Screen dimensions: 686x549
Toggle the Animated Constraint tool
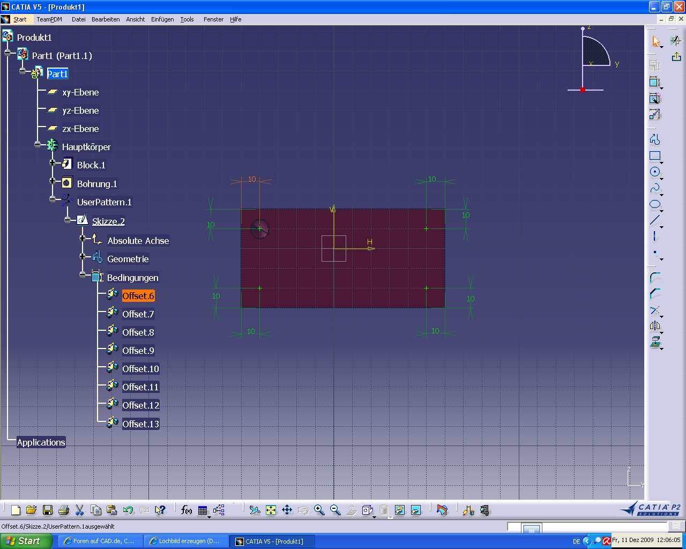coord(655,114)
